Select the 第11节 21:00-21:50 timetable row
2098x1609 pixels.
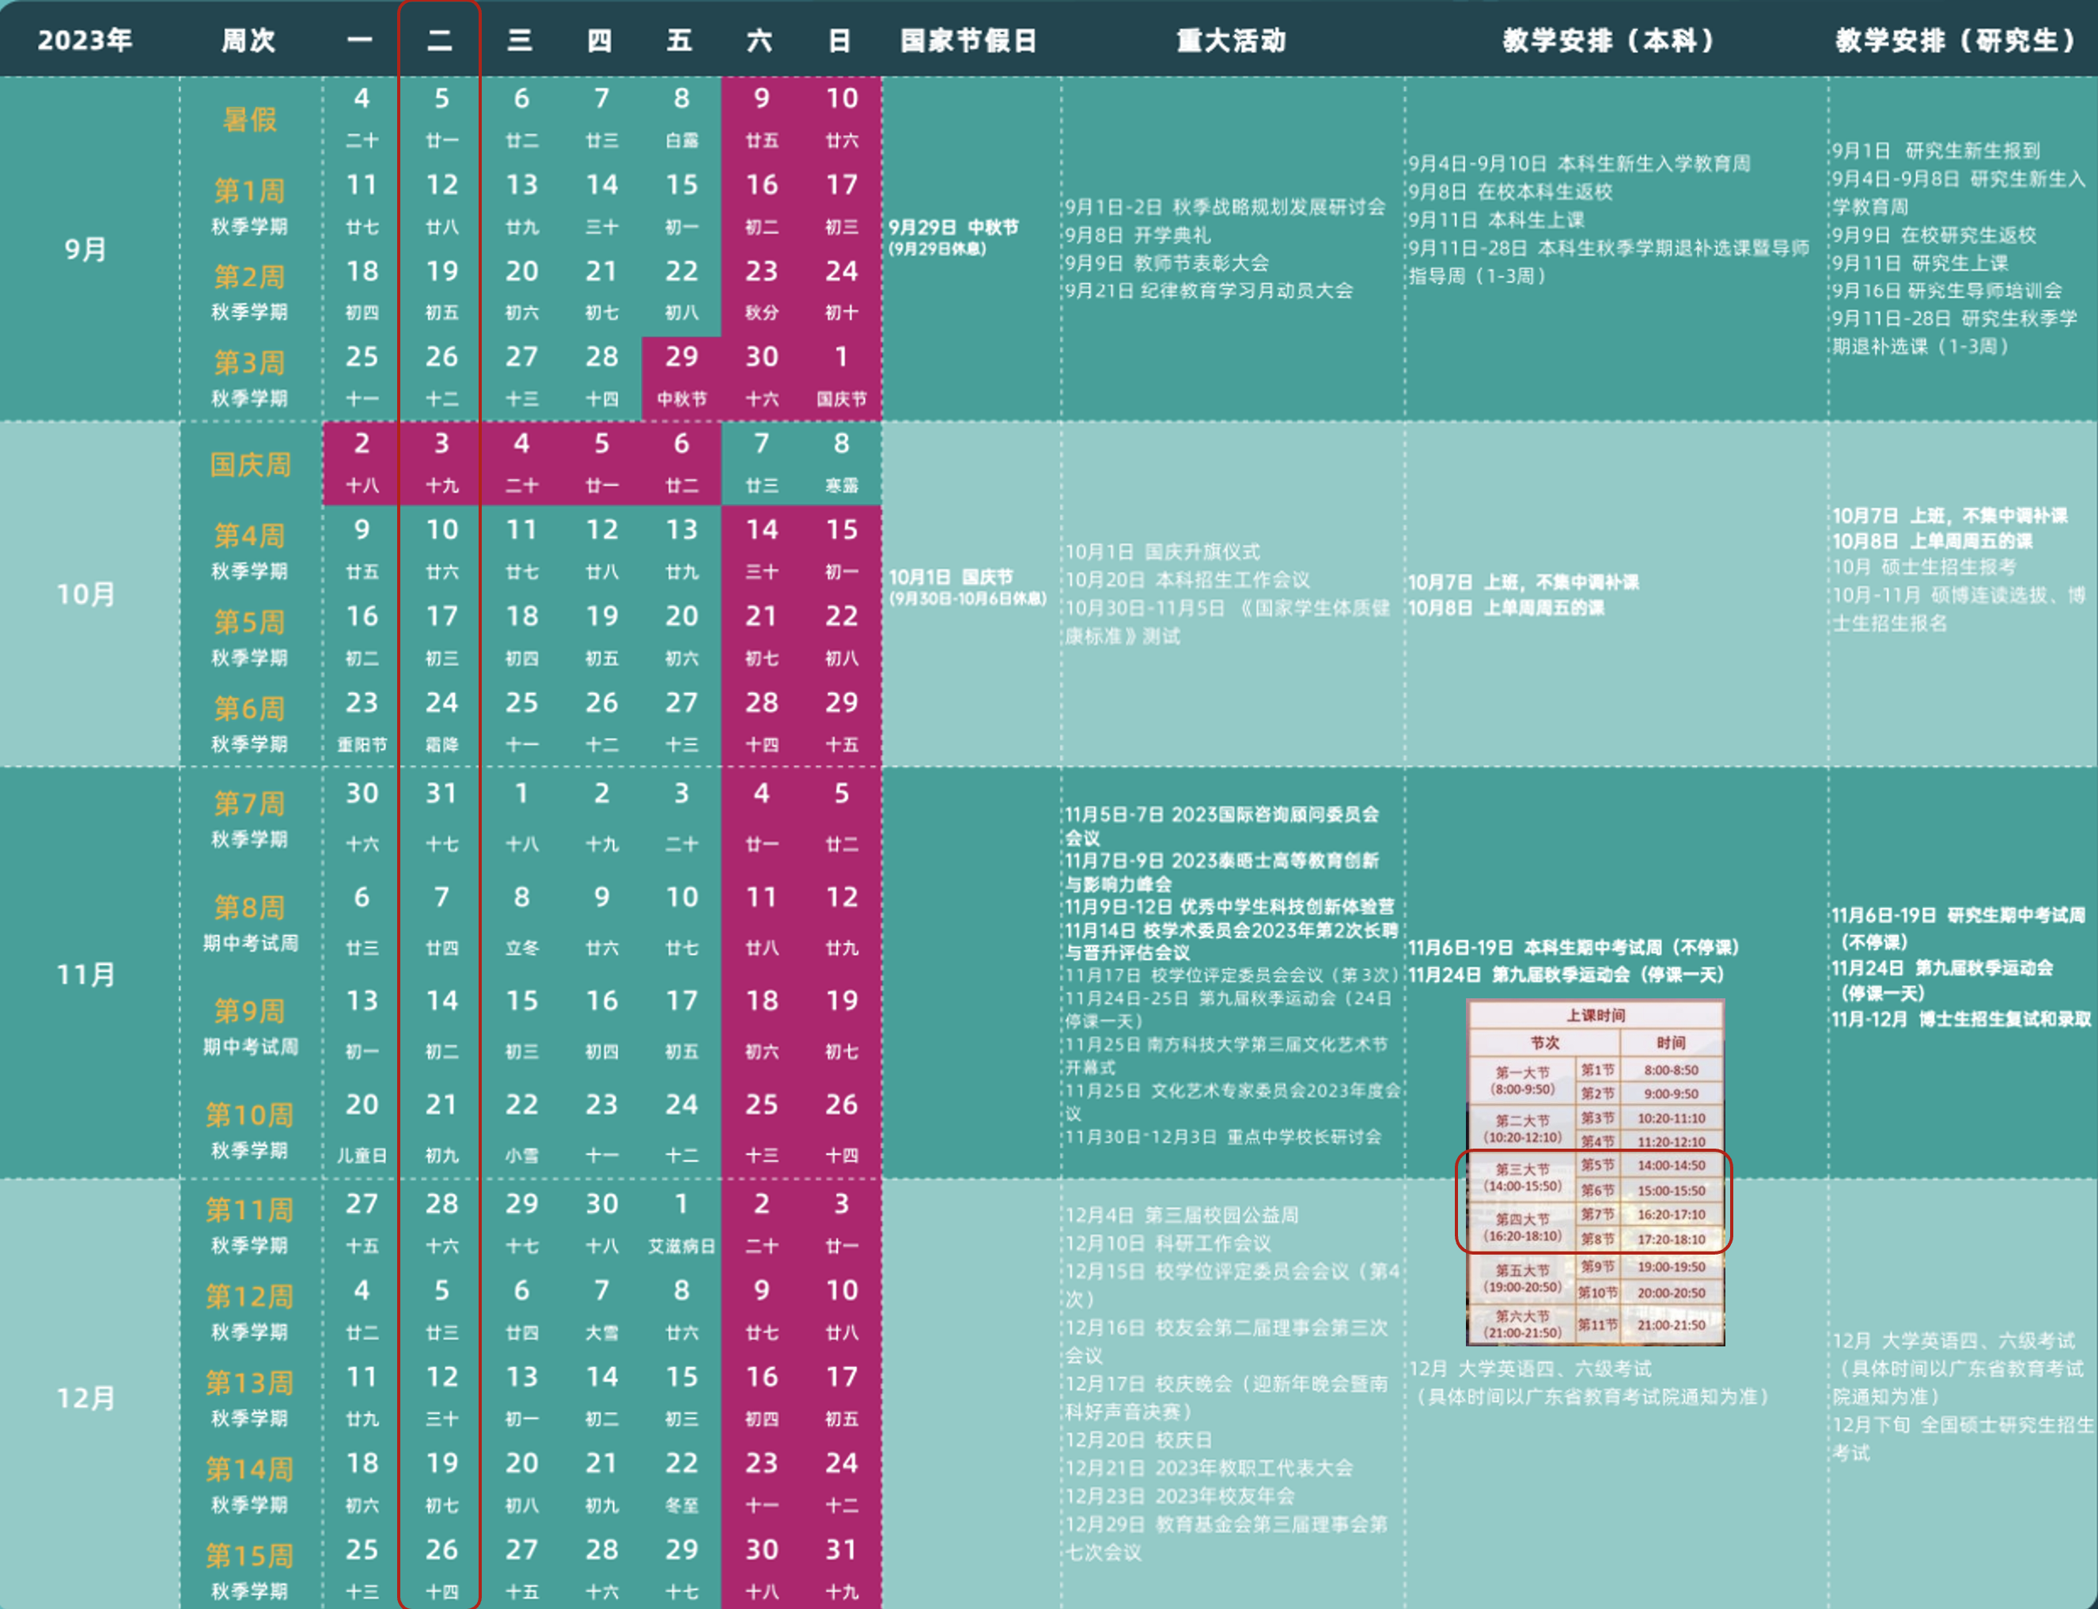pos(1650,1324)
